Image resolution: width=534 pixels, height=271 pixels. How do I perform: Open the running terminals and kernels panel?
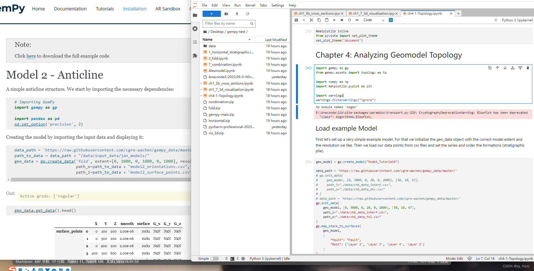(195, 29)
